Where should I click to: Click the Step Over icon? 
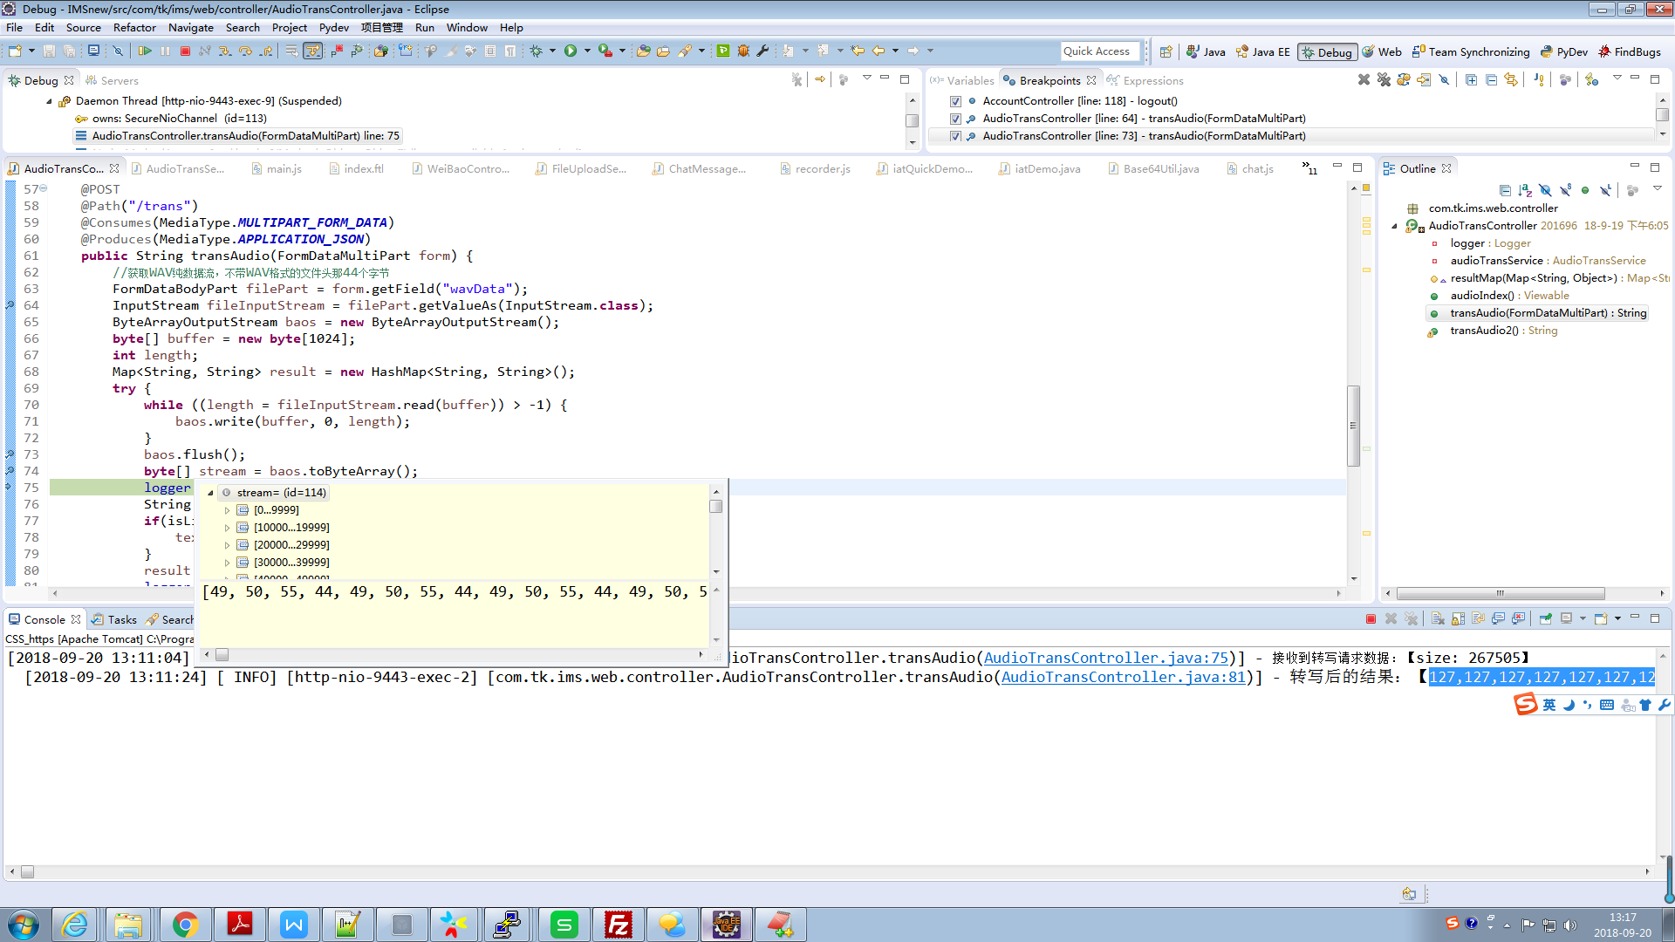click(245, 51)
